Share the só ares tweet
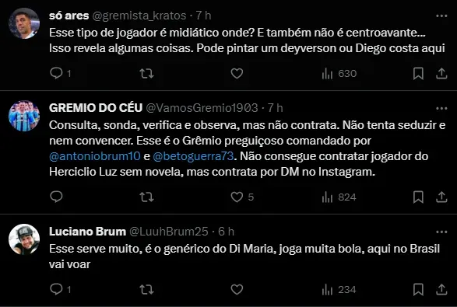457x307 pixels. pyautogui.click(x=441, y=73)
